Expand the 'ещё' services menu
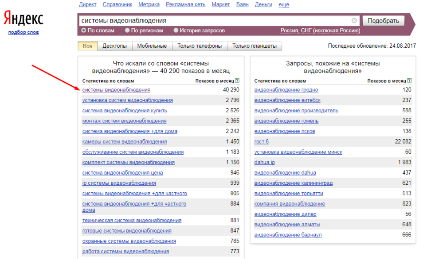This screenshot has width=431, height=259. click(x=284, y=4)
